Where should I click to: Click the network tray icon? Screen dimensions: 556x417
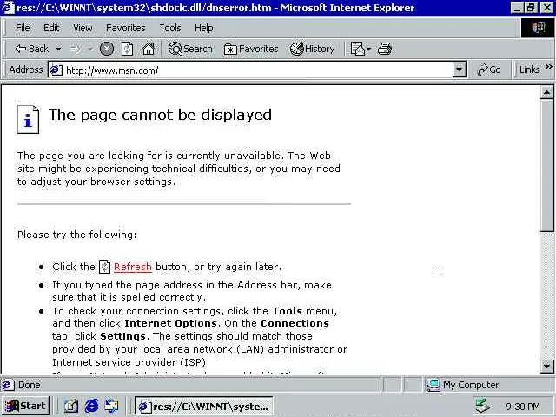483,406
